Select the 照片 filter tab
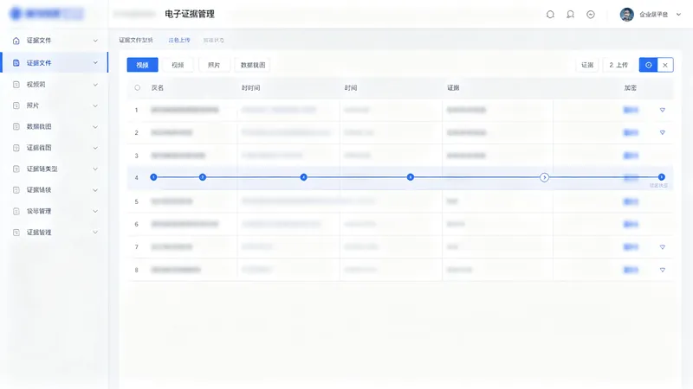 pos(214,65)
